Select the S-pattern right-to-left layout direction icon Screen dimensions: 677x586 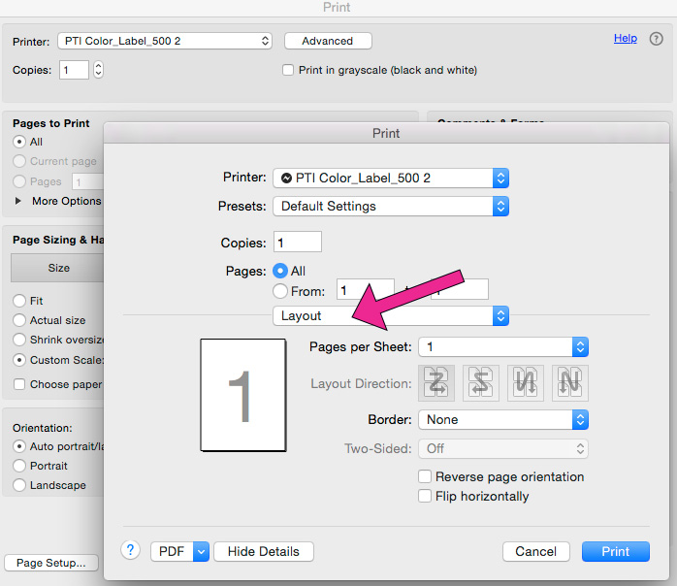coord(480,383)
